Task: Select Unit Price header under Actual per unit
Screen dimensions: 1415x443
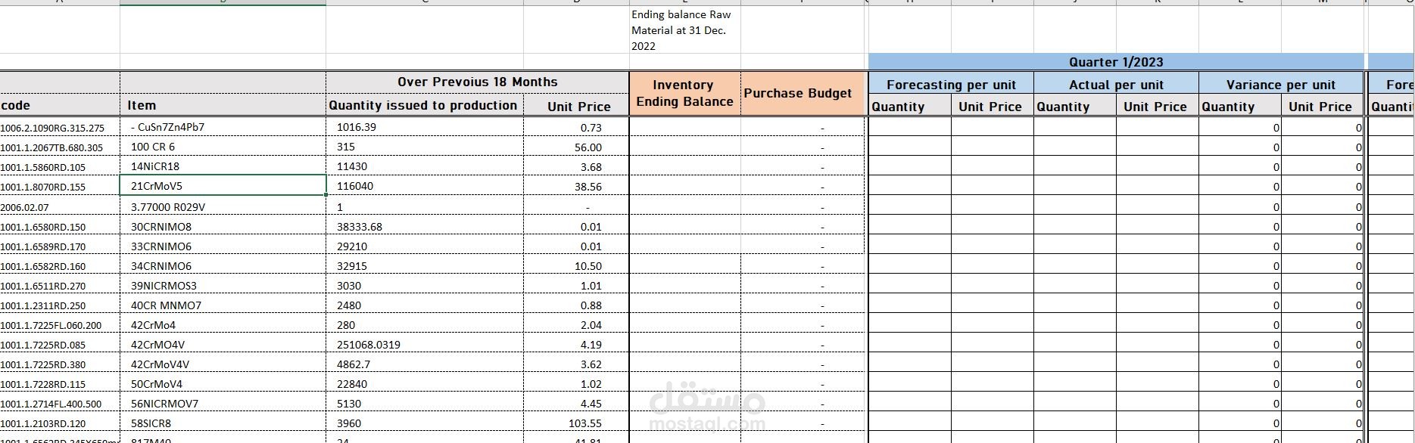Action: click(1157, 106)
